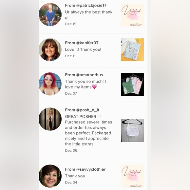The height and width of the screenshot is (190, 190).
Task: Open @kenifer07's profile avatar
Action: [x=50, y=50]
